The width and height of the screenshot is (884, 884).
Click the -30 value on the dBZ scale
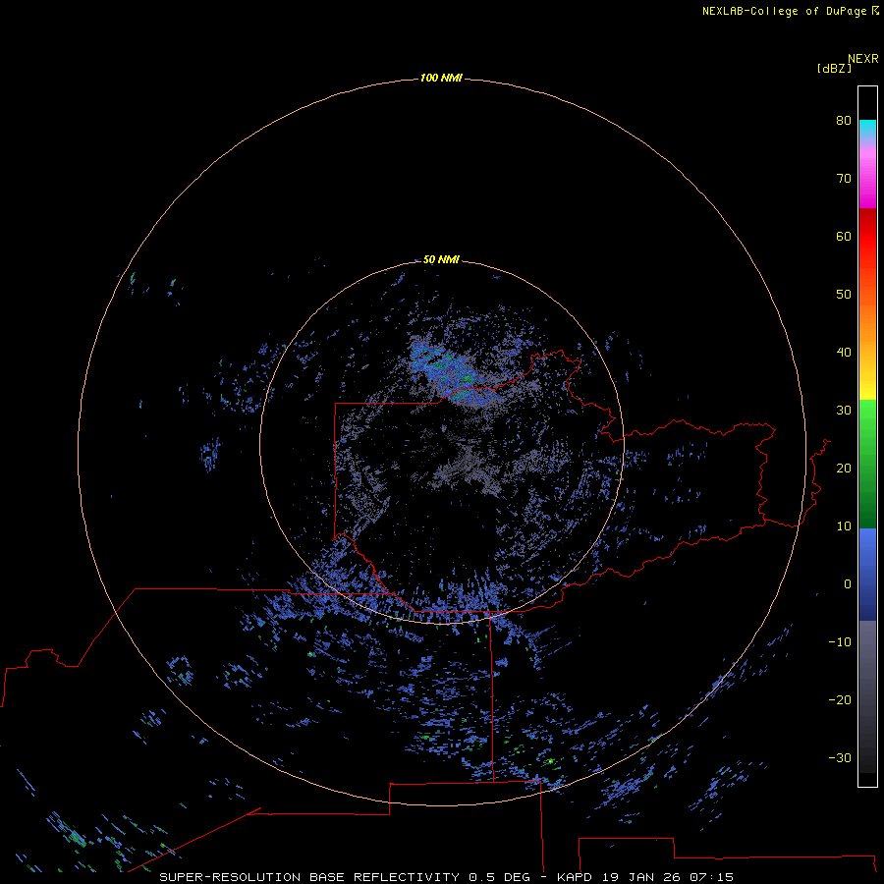click(840, 757)
